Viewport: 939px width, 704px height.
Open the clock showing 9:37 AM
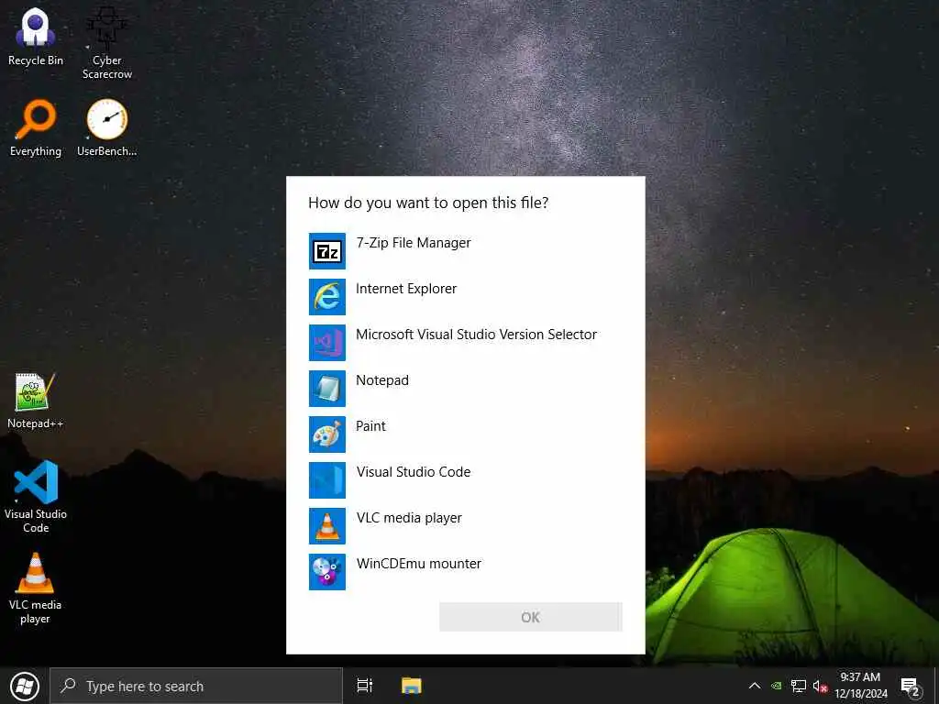(x=860, y=686)
